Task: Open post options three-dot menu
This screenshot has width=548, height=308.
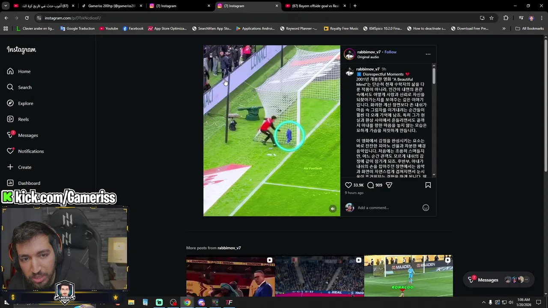Action: coord(428,54)
